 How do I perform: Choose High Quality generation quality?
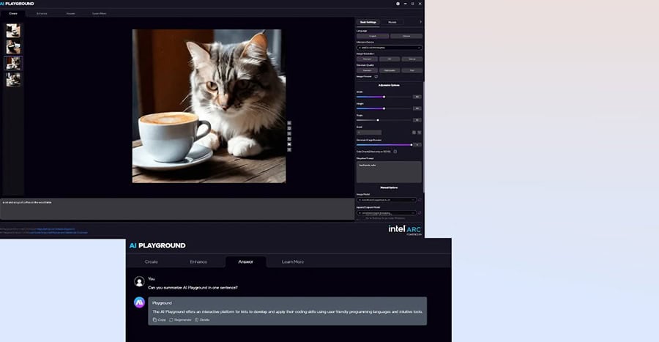[390, 70]
